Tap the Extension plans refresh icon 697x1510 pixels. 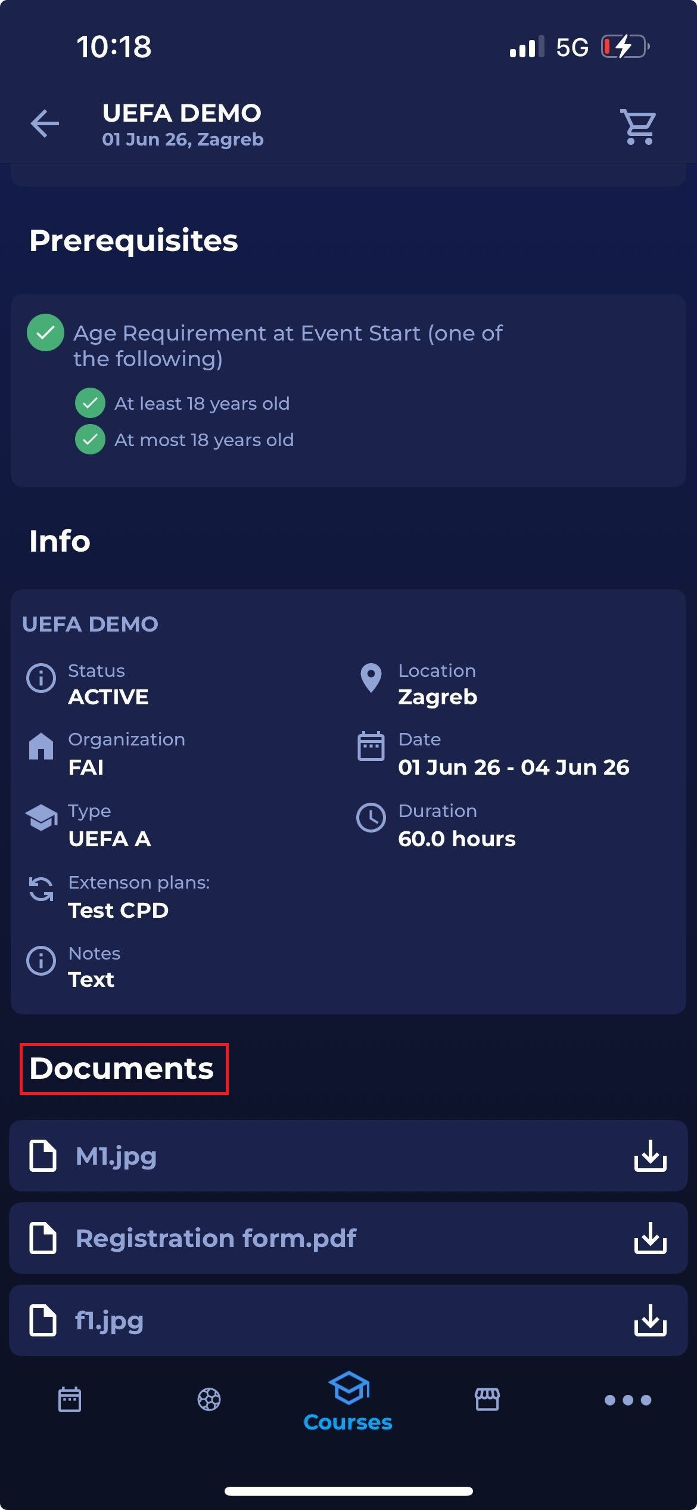point(41,890)
